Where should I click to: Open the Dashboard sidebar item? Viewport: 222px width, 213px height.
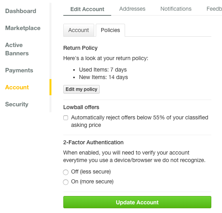tap(21, 11)
